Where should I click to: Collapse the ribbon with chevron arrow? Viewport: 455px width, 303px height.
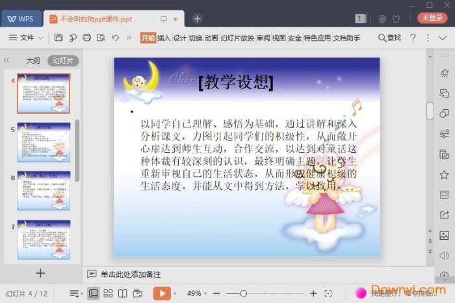[443, 38]
